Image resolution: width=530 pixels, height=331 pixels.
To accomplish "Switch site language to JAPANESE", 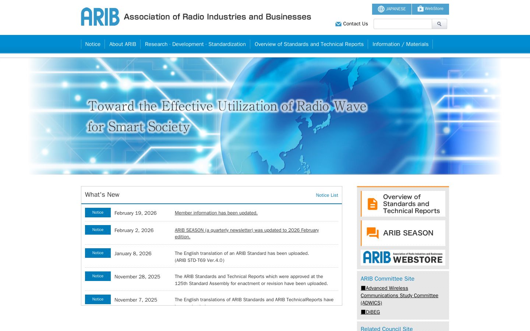I will pos(392,9).
